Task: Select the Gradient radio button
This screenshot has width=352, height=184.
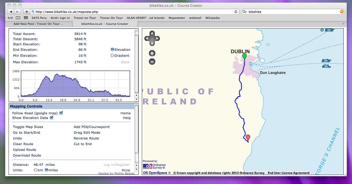Action: tap(112, 55)
